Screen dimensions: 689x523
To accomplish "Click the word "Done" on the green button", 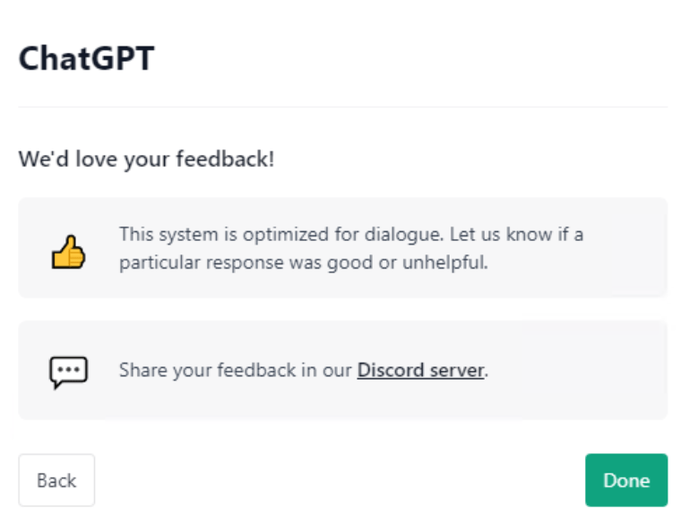I will click(x=626, y=480).
